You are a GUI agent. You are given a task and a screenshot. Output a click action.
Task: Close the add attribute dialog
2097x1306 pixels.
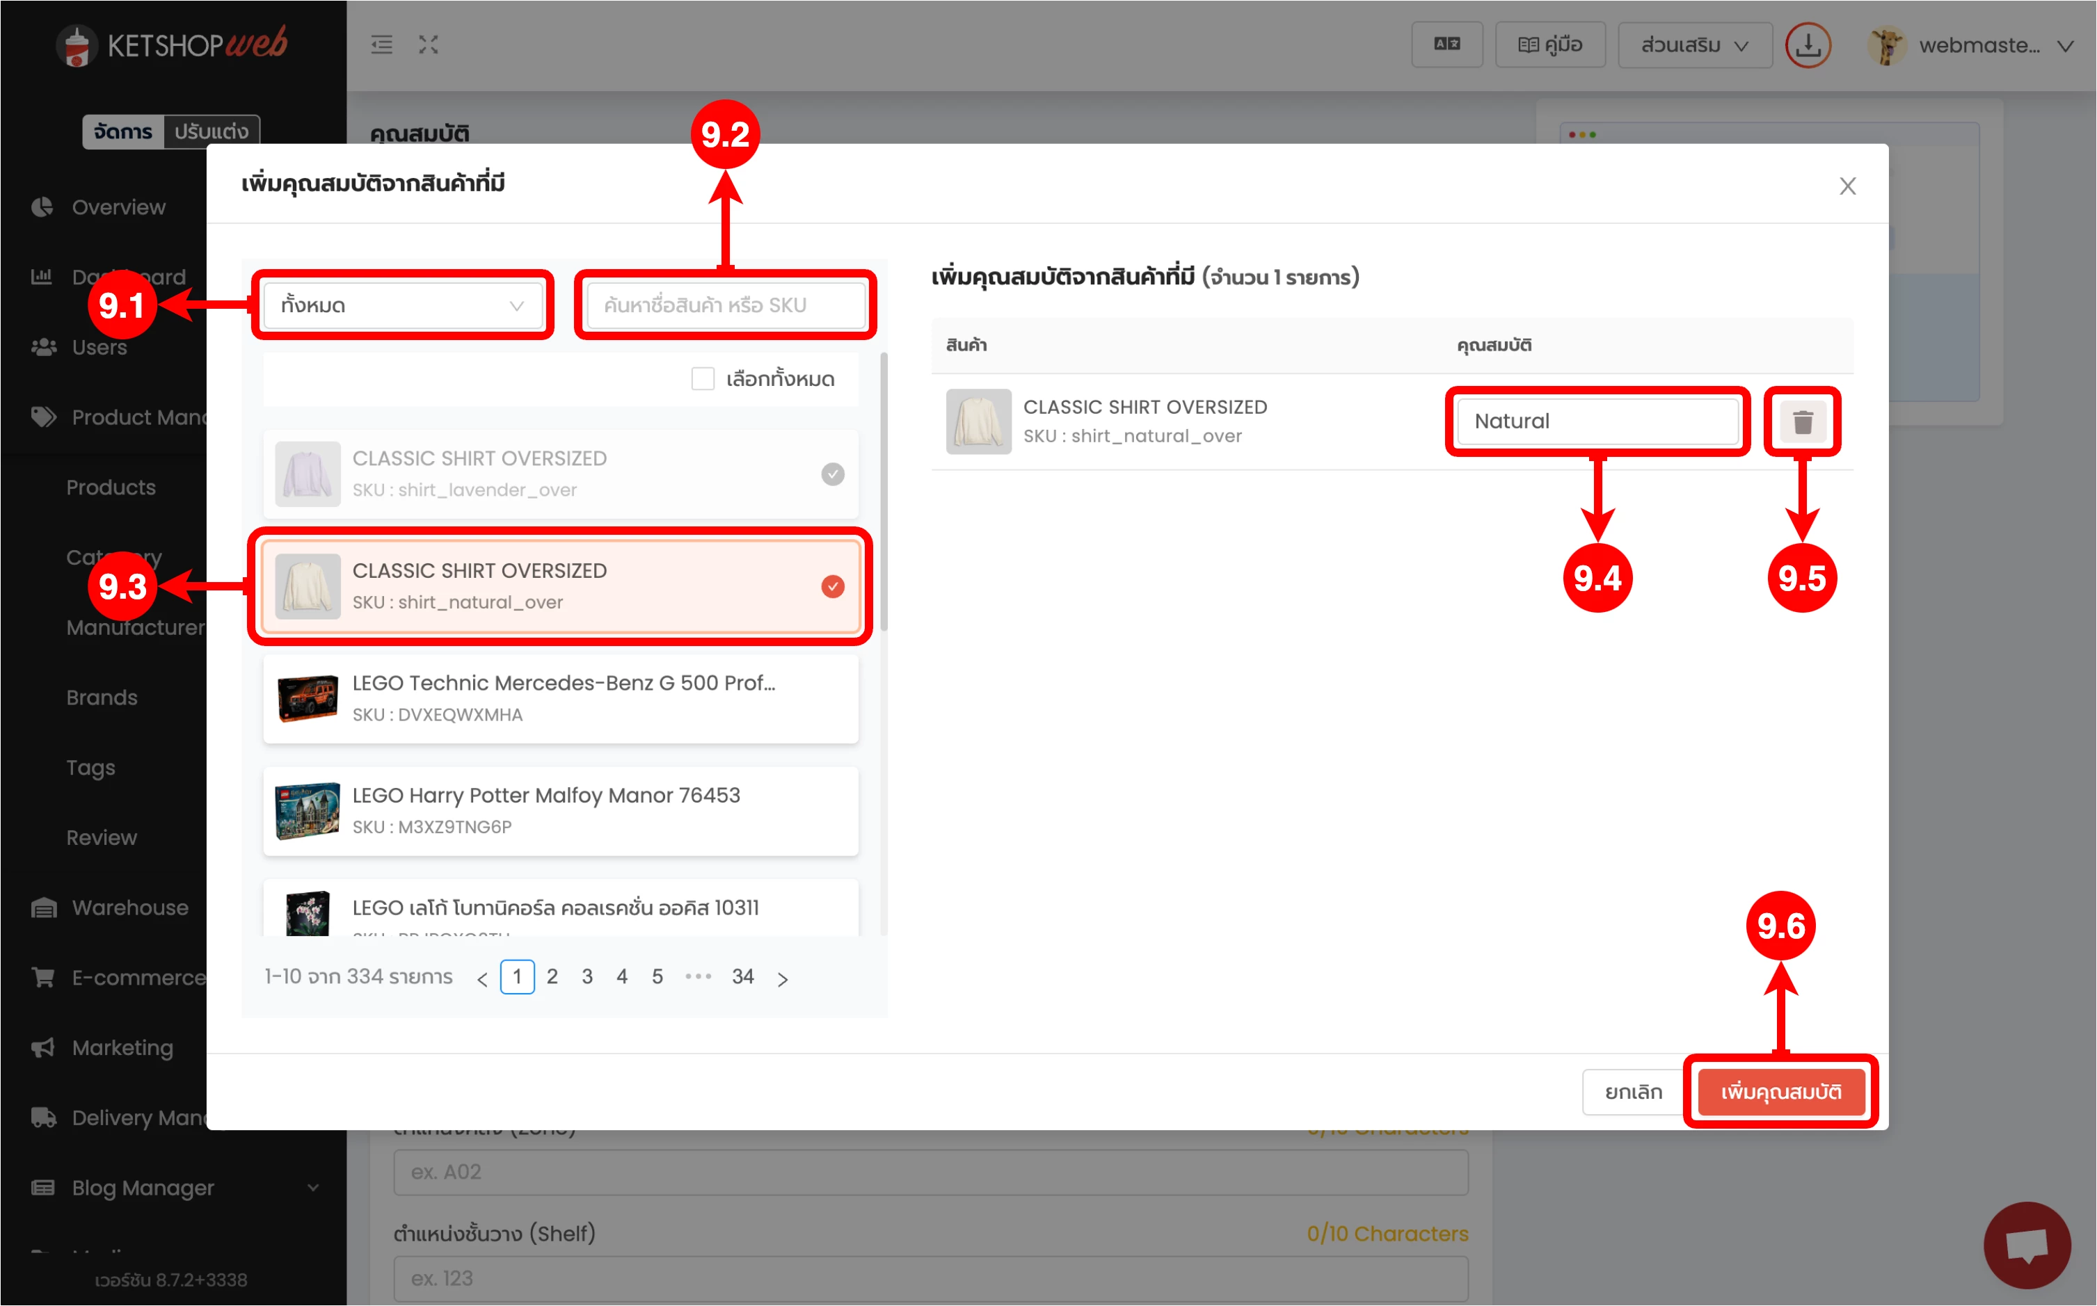click(1847, 186)
